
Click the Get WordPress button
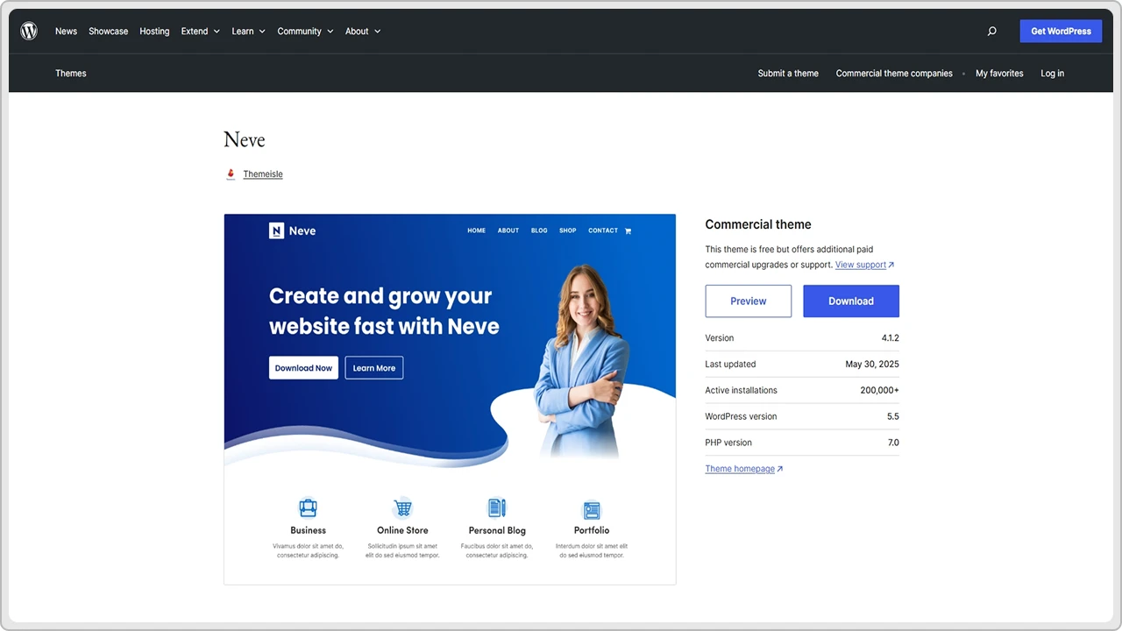pyautogui.click(x=1061, y=31)
